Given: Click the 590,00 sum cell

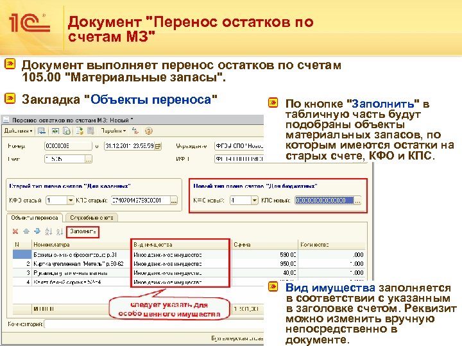Looking at the screenshot, I should (x=264, y=254).
